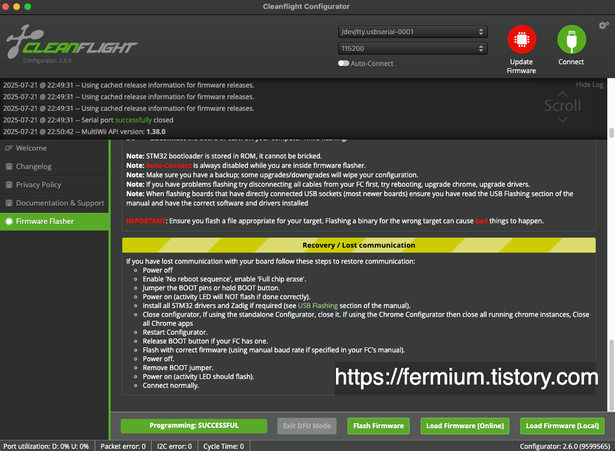Click the Connect label

pos(571,62)
